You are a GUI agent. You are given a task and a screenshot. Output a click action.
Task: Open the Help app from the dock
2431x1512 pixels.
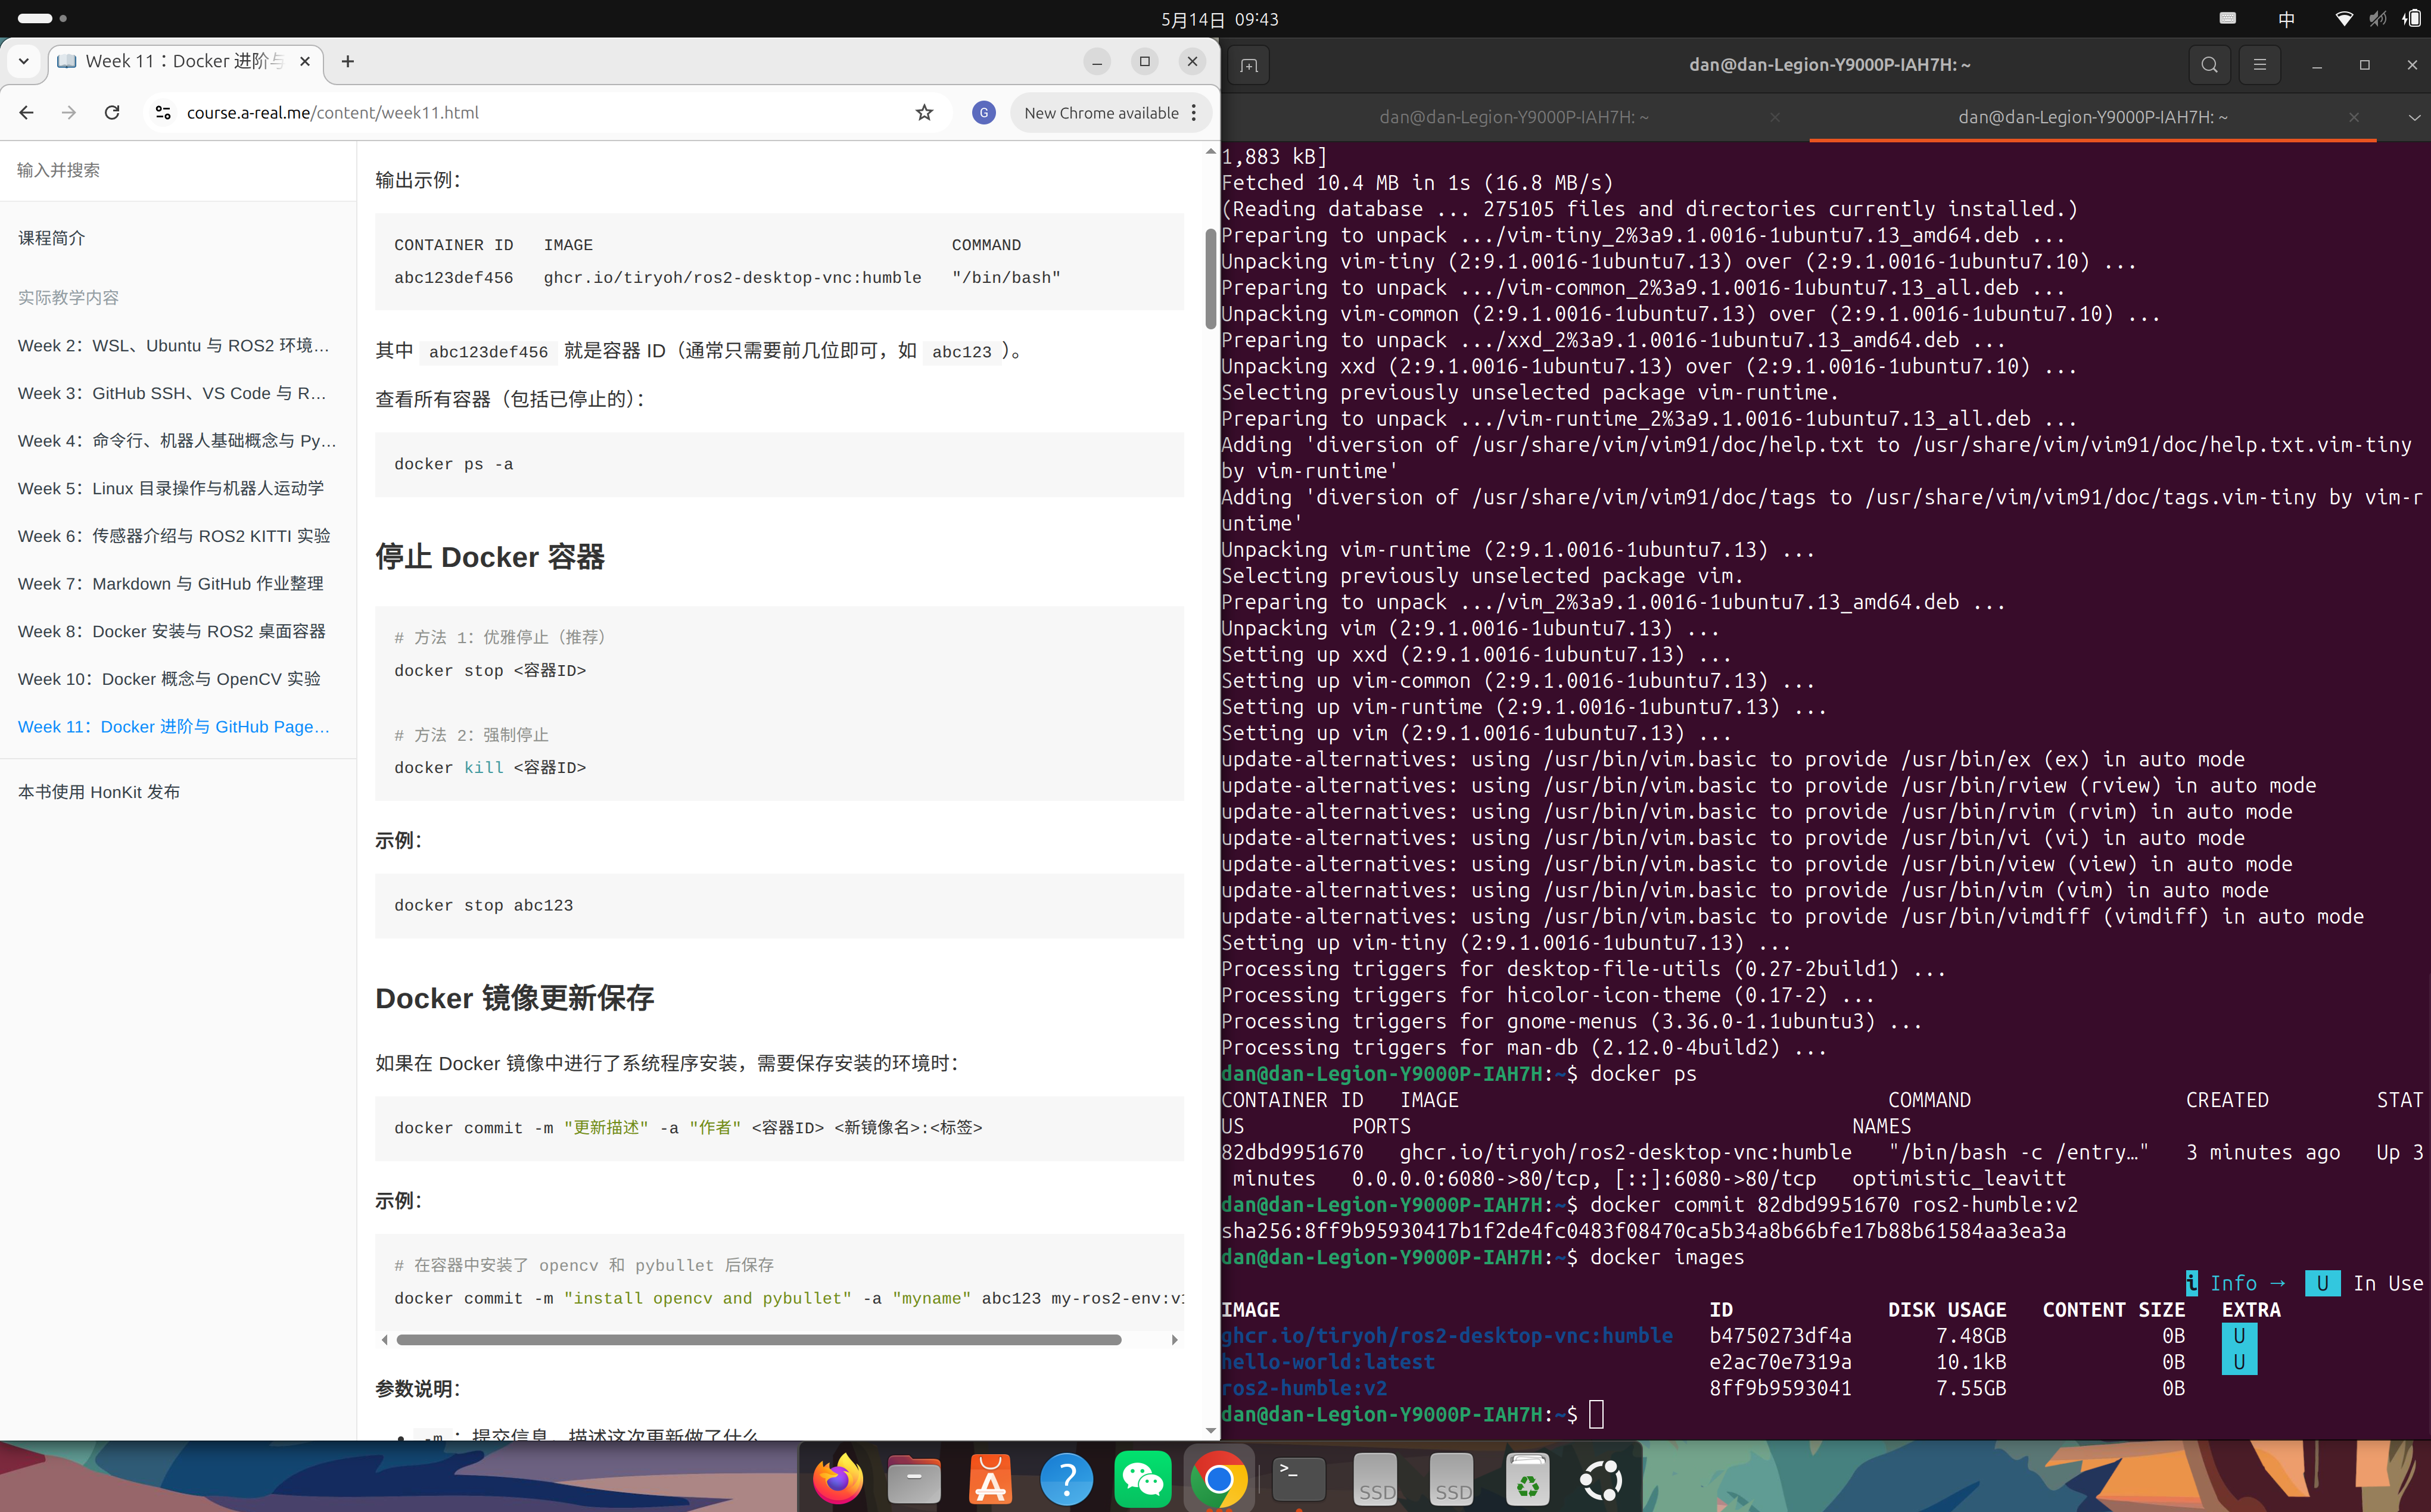coord(1066,1479)
